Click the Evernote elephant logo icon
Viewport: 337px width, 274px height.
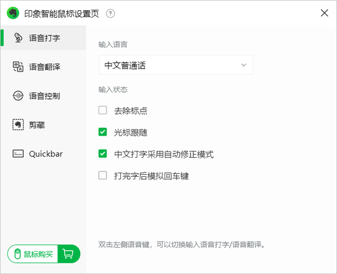13,13
